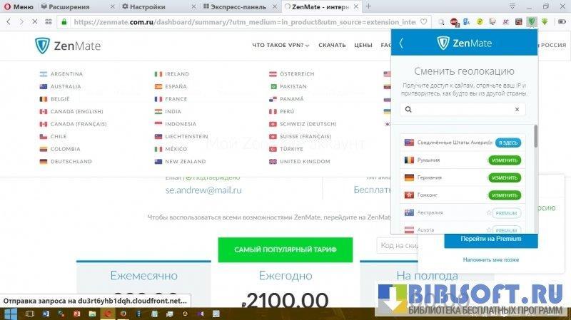Click the translator extension icon
The image size is (571, 320).
point(467,22)
